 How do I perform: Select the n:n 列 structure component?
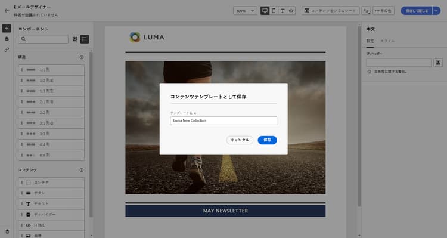pyautogui.click(x=51, y=155)
